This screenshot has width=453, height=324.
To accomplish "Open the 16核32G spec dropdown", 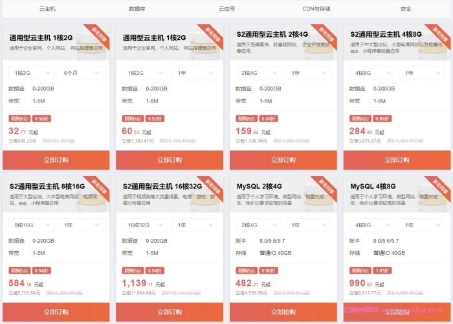I will pos(145,225).
